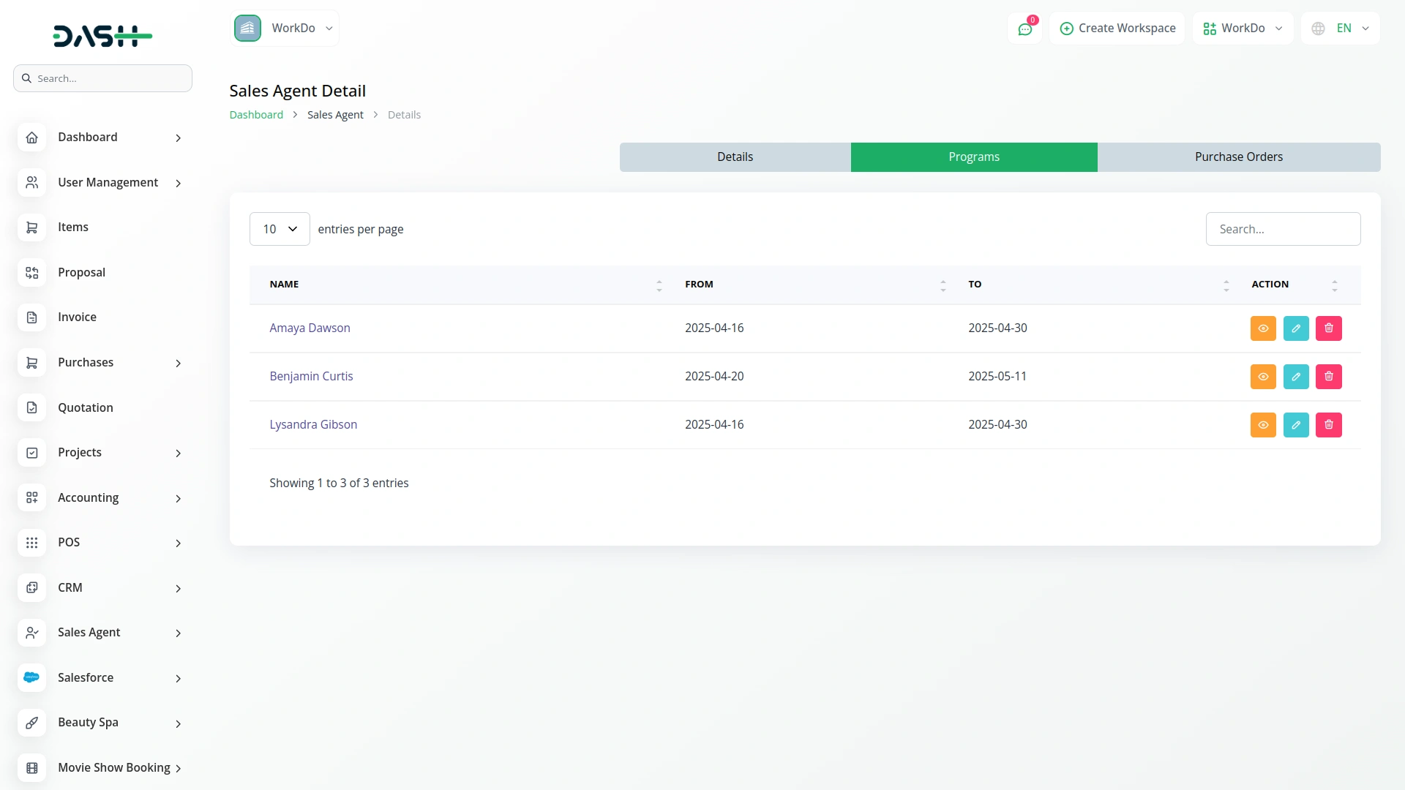View Lysandra Gibson program using eye icon
The height and width of the screenshot is (790, 1405).
1262,425
